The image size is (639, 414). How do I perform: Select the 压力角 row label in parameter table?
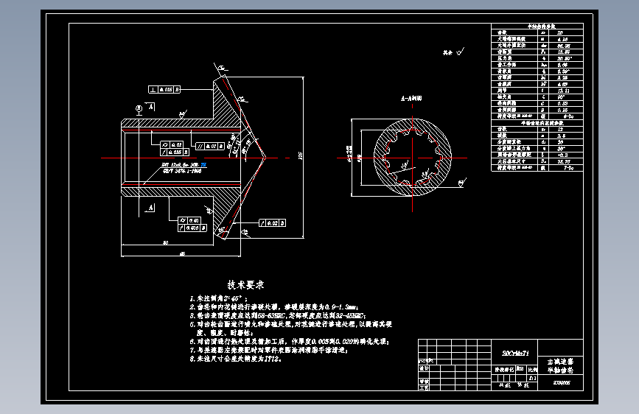click(x=504, y=58)
